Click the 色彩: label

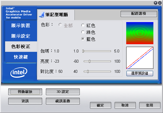tap(47, 25)
